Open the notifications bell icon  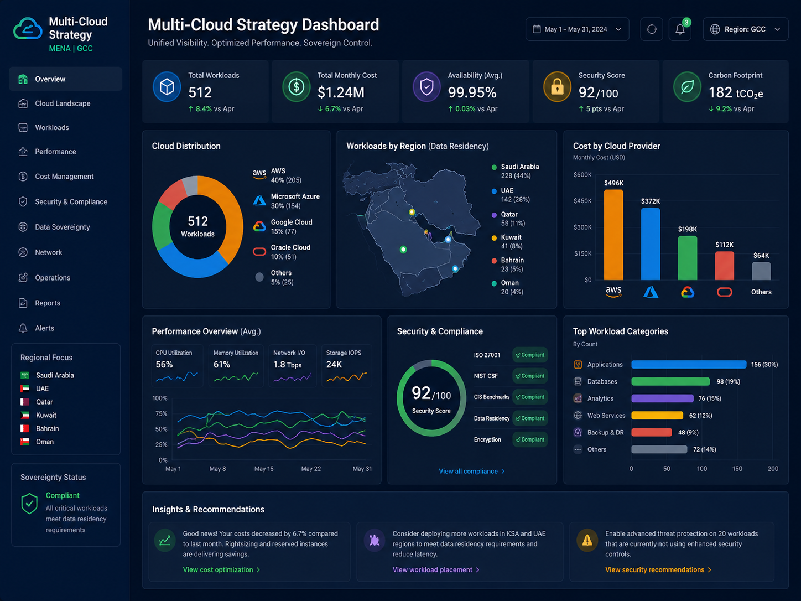pos(680,29)
